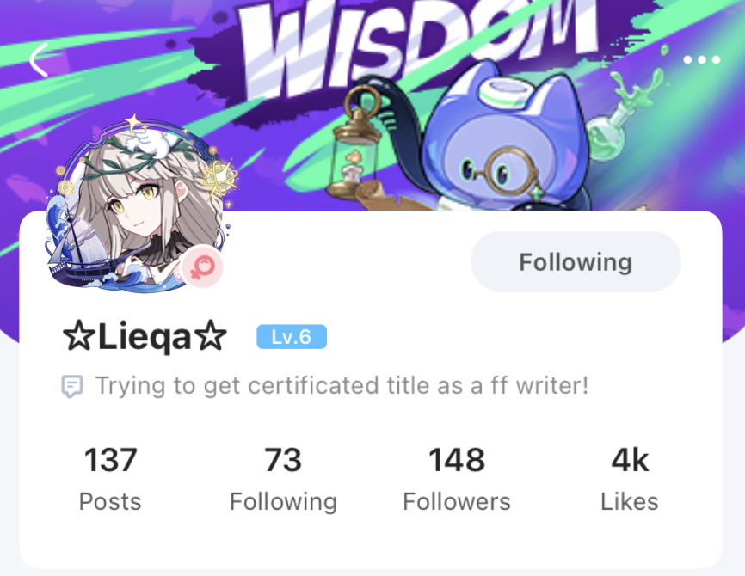Tap the blue Lv.6 level badge
Image resolution: width=745 pixels, height=576 pixels.
tap(292, 337)
